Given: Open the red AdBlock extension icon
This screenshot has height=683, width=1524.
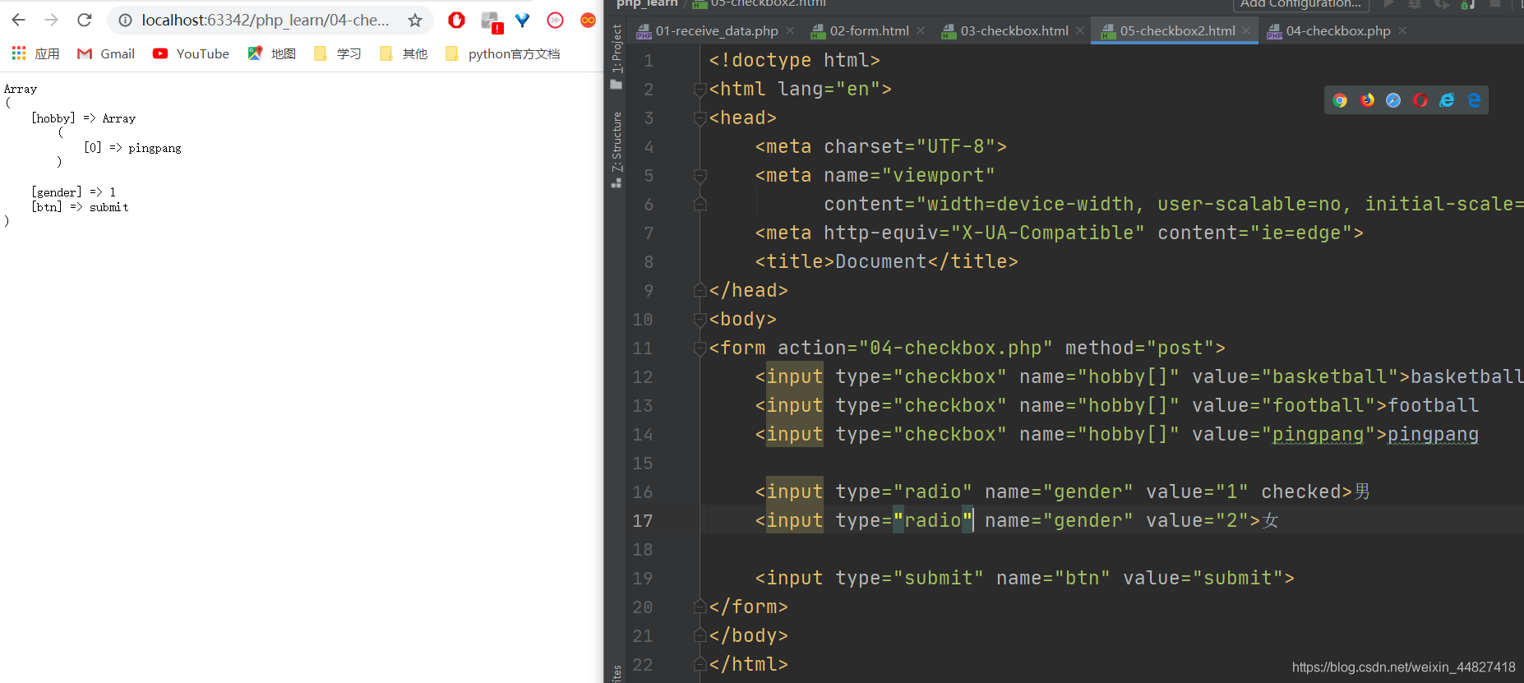Looking at the screenshot, I should point(457,20).
